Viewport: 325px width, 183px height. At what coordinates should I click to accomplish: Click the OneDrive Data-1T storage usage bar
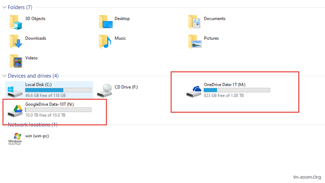coord(237,90)
